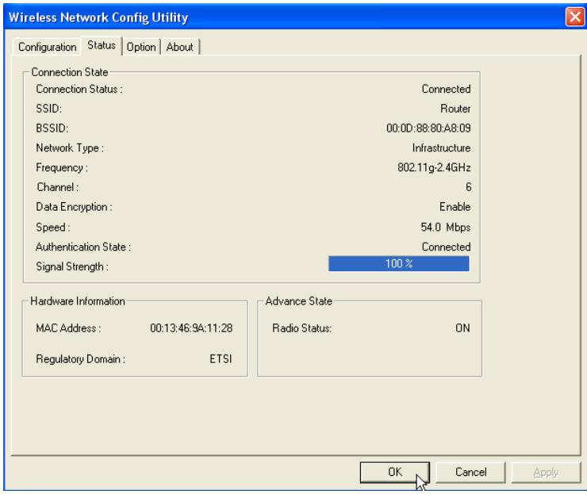Click the Authentication State value Connected
This screenshot has width=587, height=494.
(x=446, y=247)
